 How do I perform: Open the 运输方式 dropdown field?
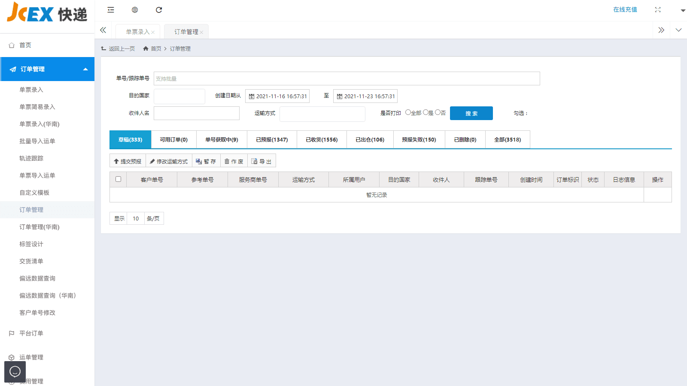coord(322,114)
